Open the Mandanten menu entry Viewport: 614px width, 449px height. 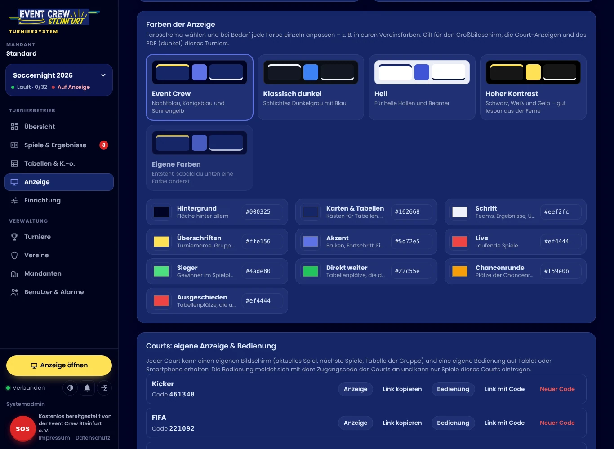(59, 273)
